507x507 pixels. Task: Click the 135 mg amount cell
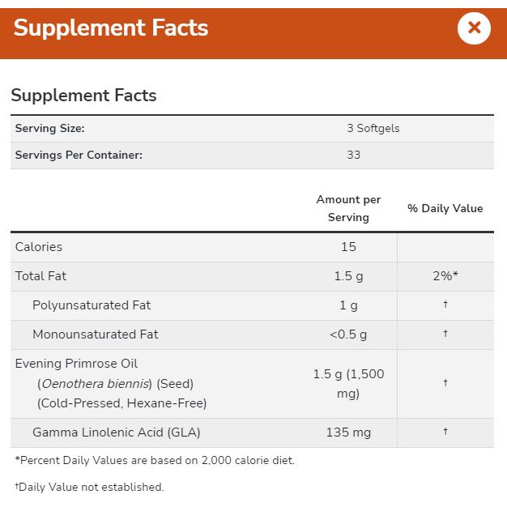348,432
